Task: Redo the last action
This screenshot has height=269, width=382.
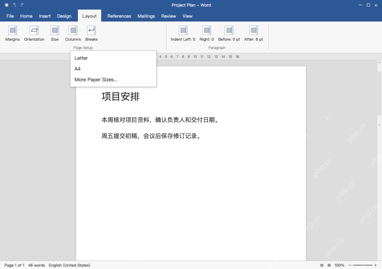Action: pyautogui.click(x=22, y=5)
